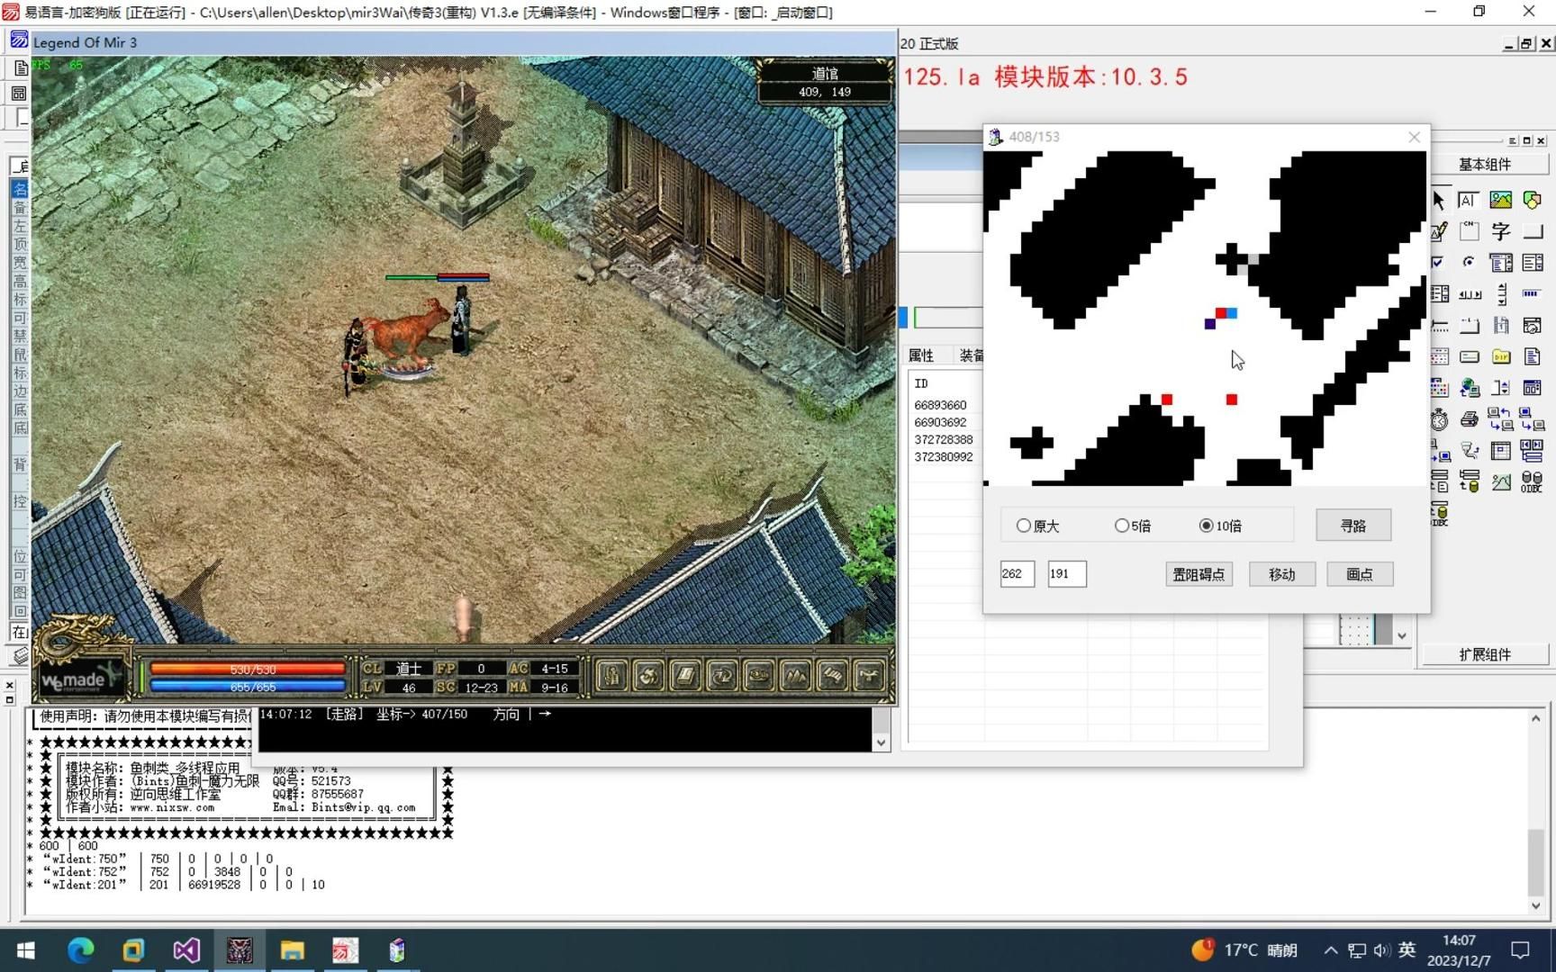Open the dropdown arrow above 扩展组件
The image size is (1556, 972).
[x=1401, y=635]
